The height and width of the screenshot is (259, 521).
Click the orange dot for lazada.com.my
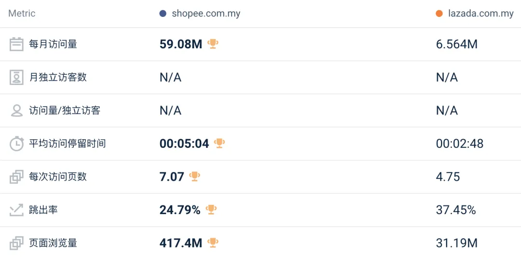coord(439,14)
